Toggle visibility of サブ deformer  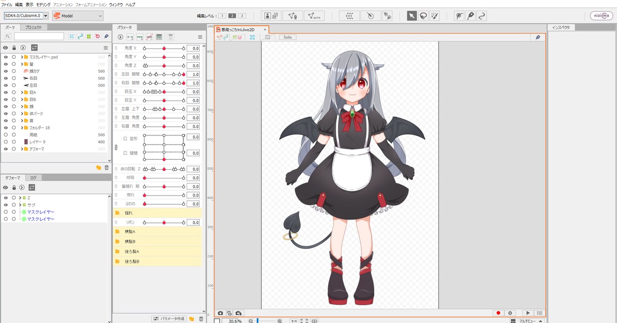pyautogui.click(x=6, y=205)
